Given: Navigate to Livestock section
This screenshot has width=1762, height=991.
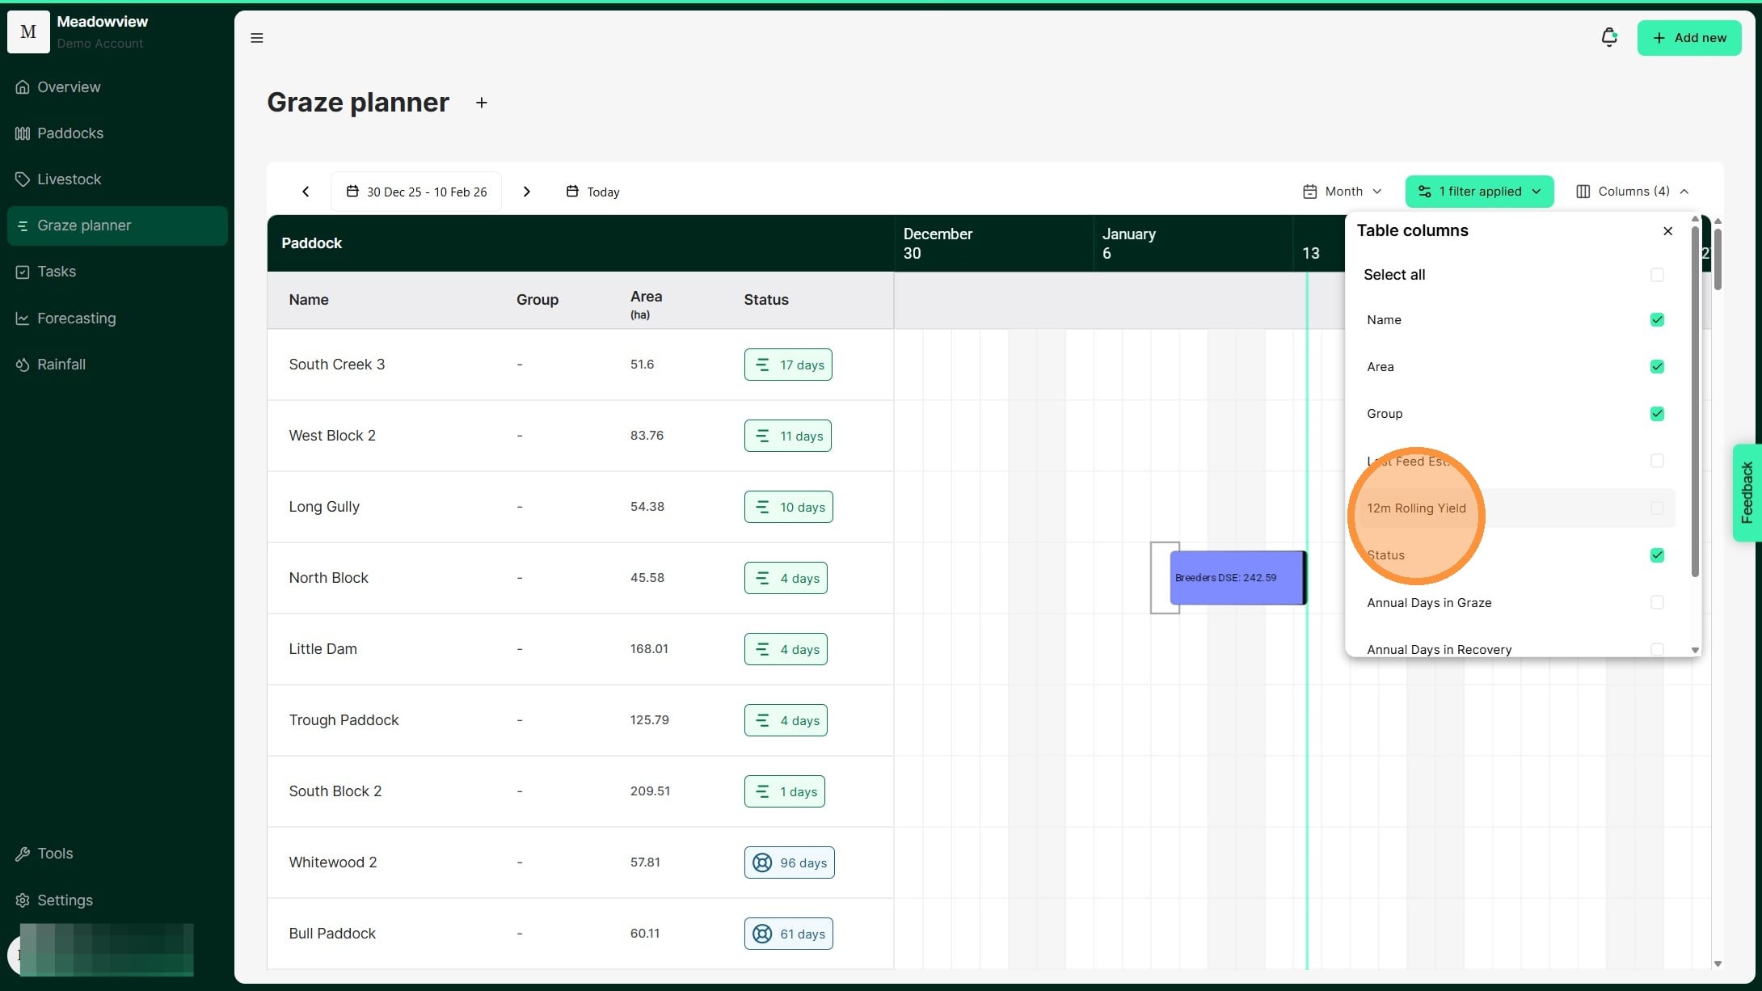Looking at the screenshot, I should 69,179.
